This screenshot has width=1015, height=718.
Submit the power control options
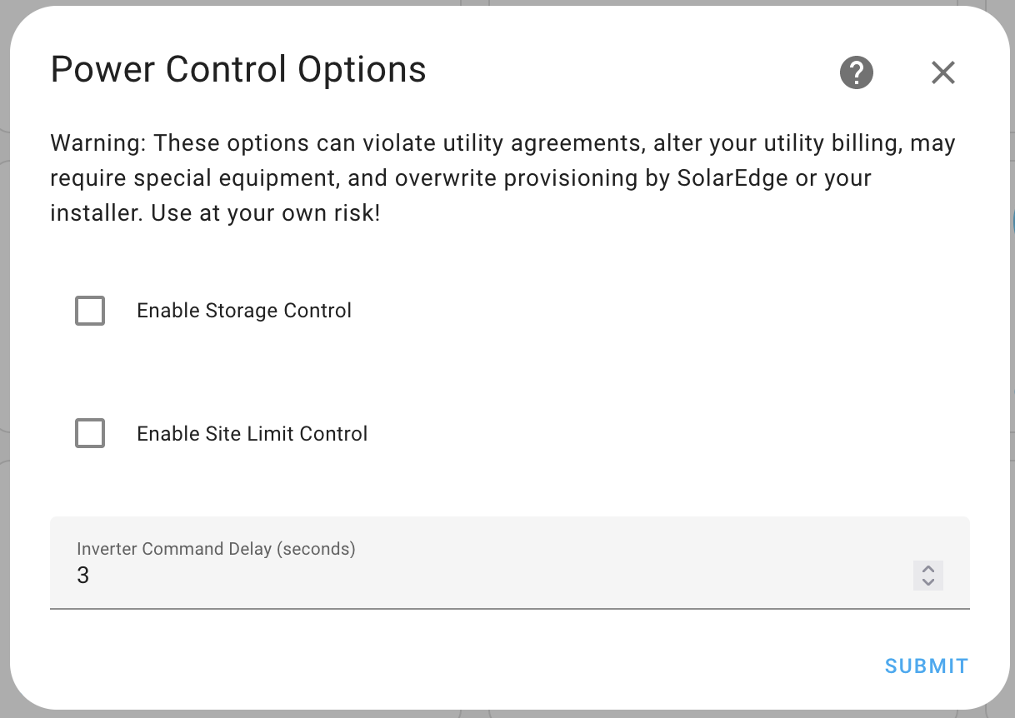[x=927, y=666]
